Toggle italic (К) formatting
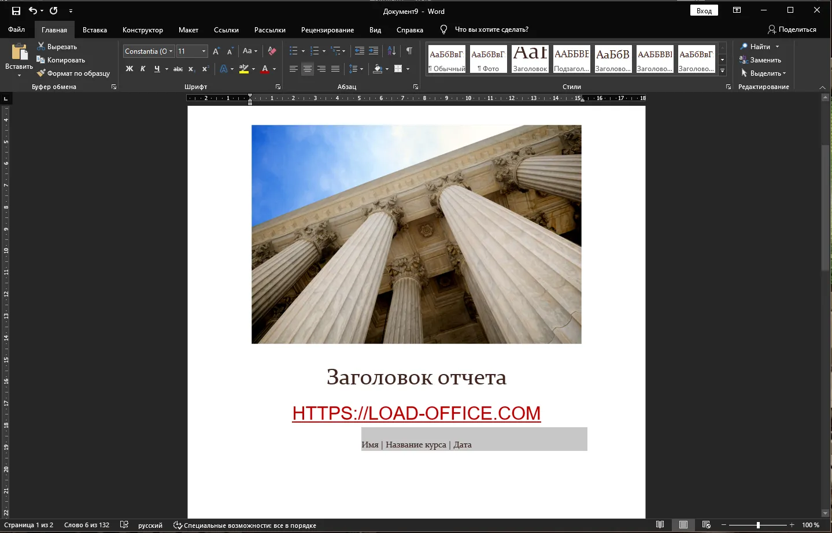This screenshot has width=832, height=533. coord(143,69)
